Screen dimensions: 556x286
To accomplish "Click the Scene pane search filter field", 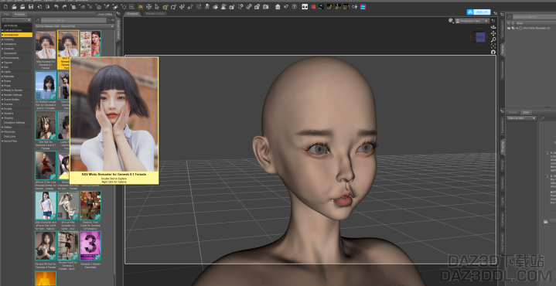I will pyautogui.click(x=534, y=17).
